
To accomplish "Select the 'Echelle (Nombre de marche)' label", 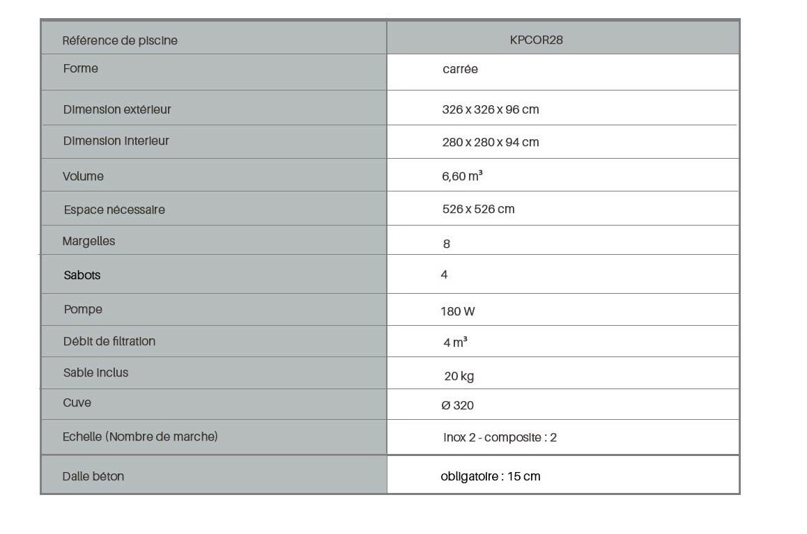I will coord(140,437).
